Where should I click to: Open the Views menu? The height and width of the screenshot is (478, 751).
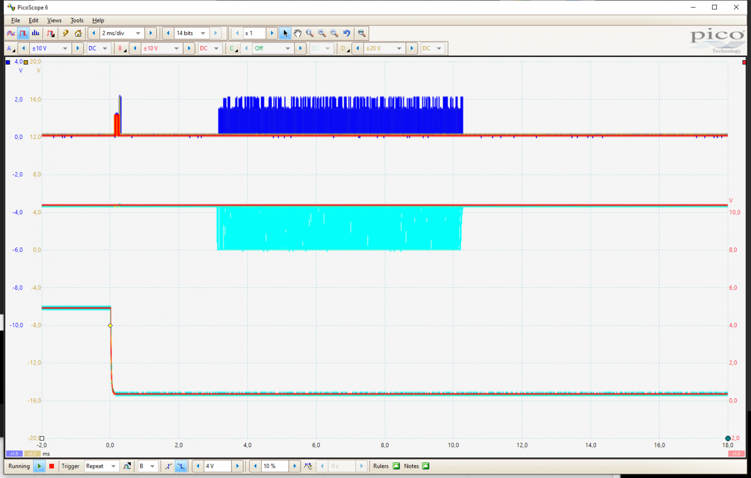pyautogui.click(x=54, y=21)
